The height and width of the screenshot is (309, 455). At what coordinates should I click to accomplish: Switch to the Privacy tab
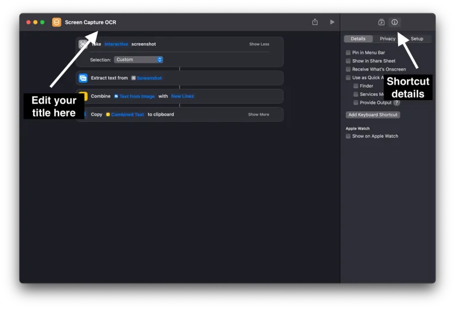click(x=387, y=39)
